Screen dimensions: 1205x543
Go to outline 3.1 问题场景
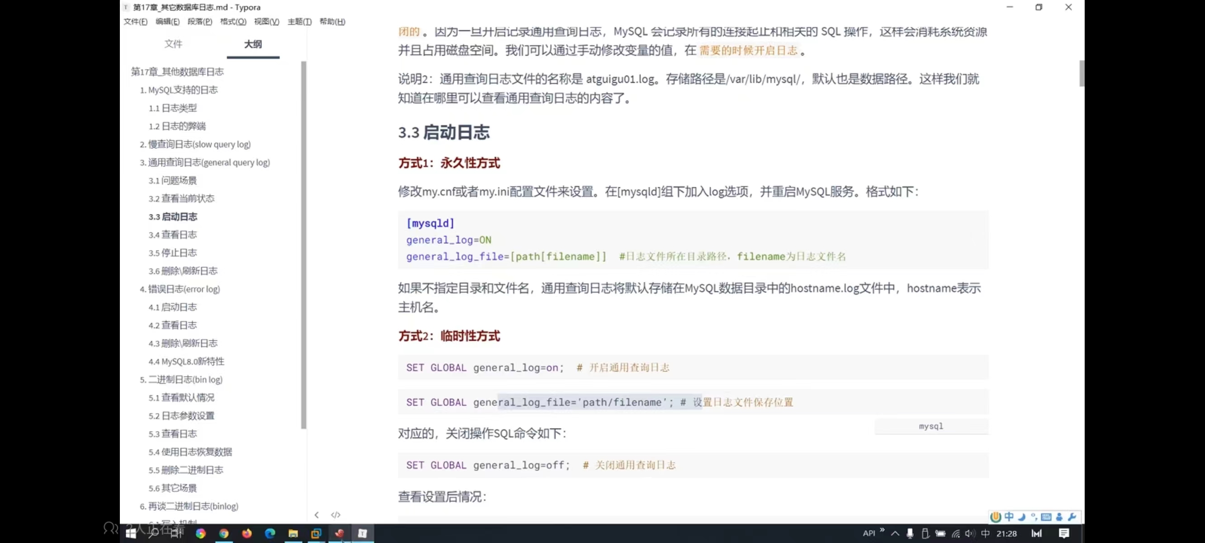(x=173, y=181)
